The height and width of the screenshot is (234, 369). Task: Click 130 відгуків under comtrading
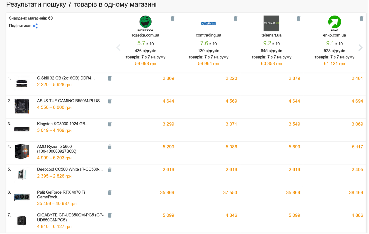(208, 51)
